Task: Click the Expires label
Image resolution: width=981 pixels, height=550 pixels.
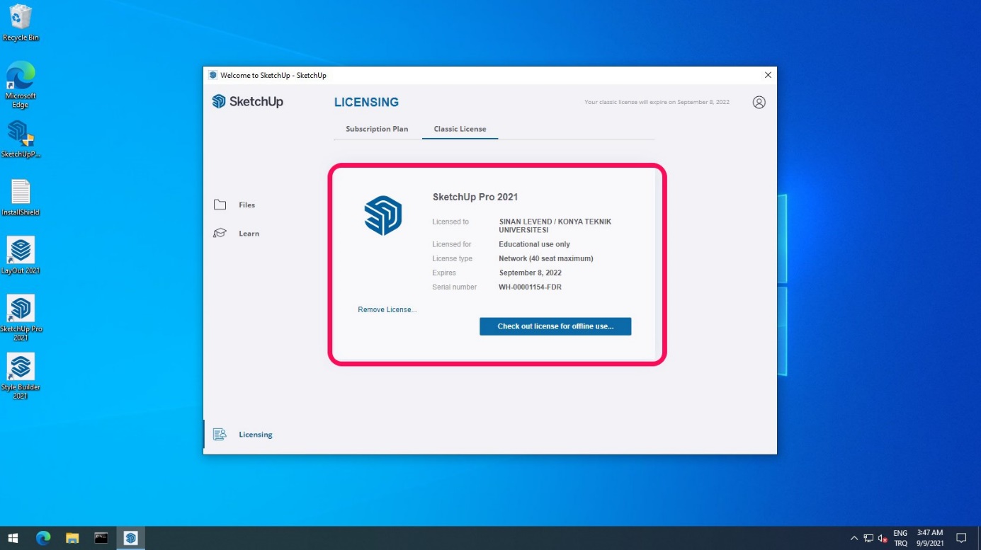Action: tap(444, 273)
